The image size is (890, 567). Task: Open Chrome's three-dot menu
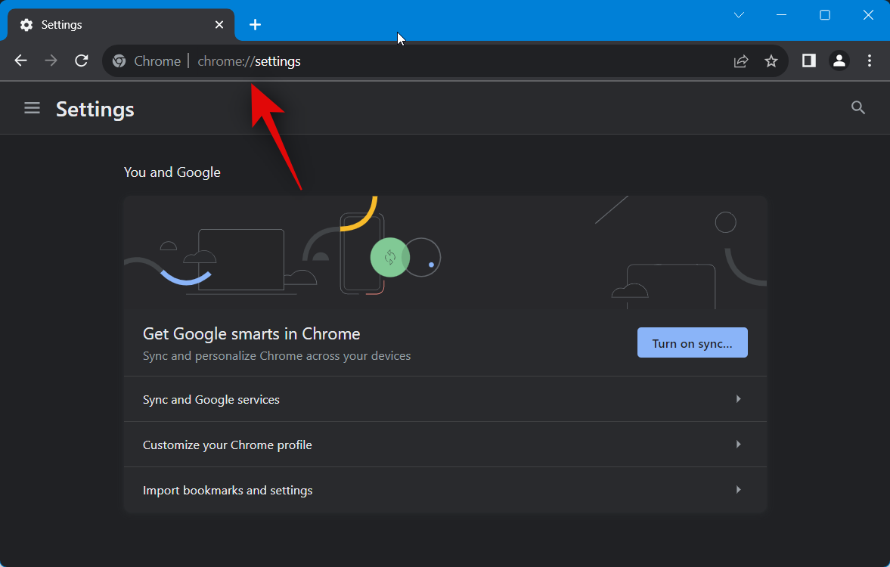click(x=870, y=60)
